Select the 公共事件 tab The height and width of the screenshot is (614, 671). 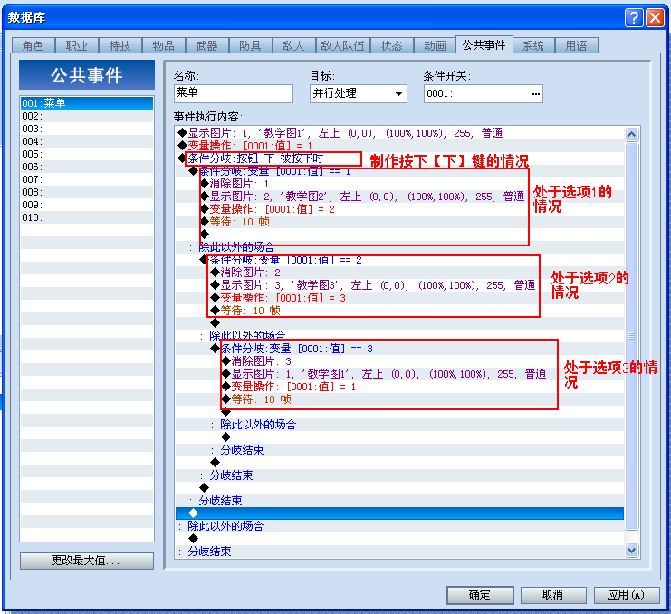coord(484,44)
